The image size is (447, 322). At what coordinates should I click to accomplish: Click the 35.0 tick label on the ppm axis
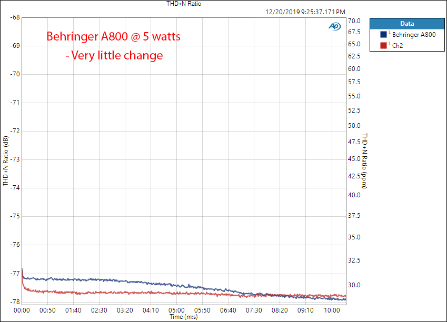[x=354, y=237]
